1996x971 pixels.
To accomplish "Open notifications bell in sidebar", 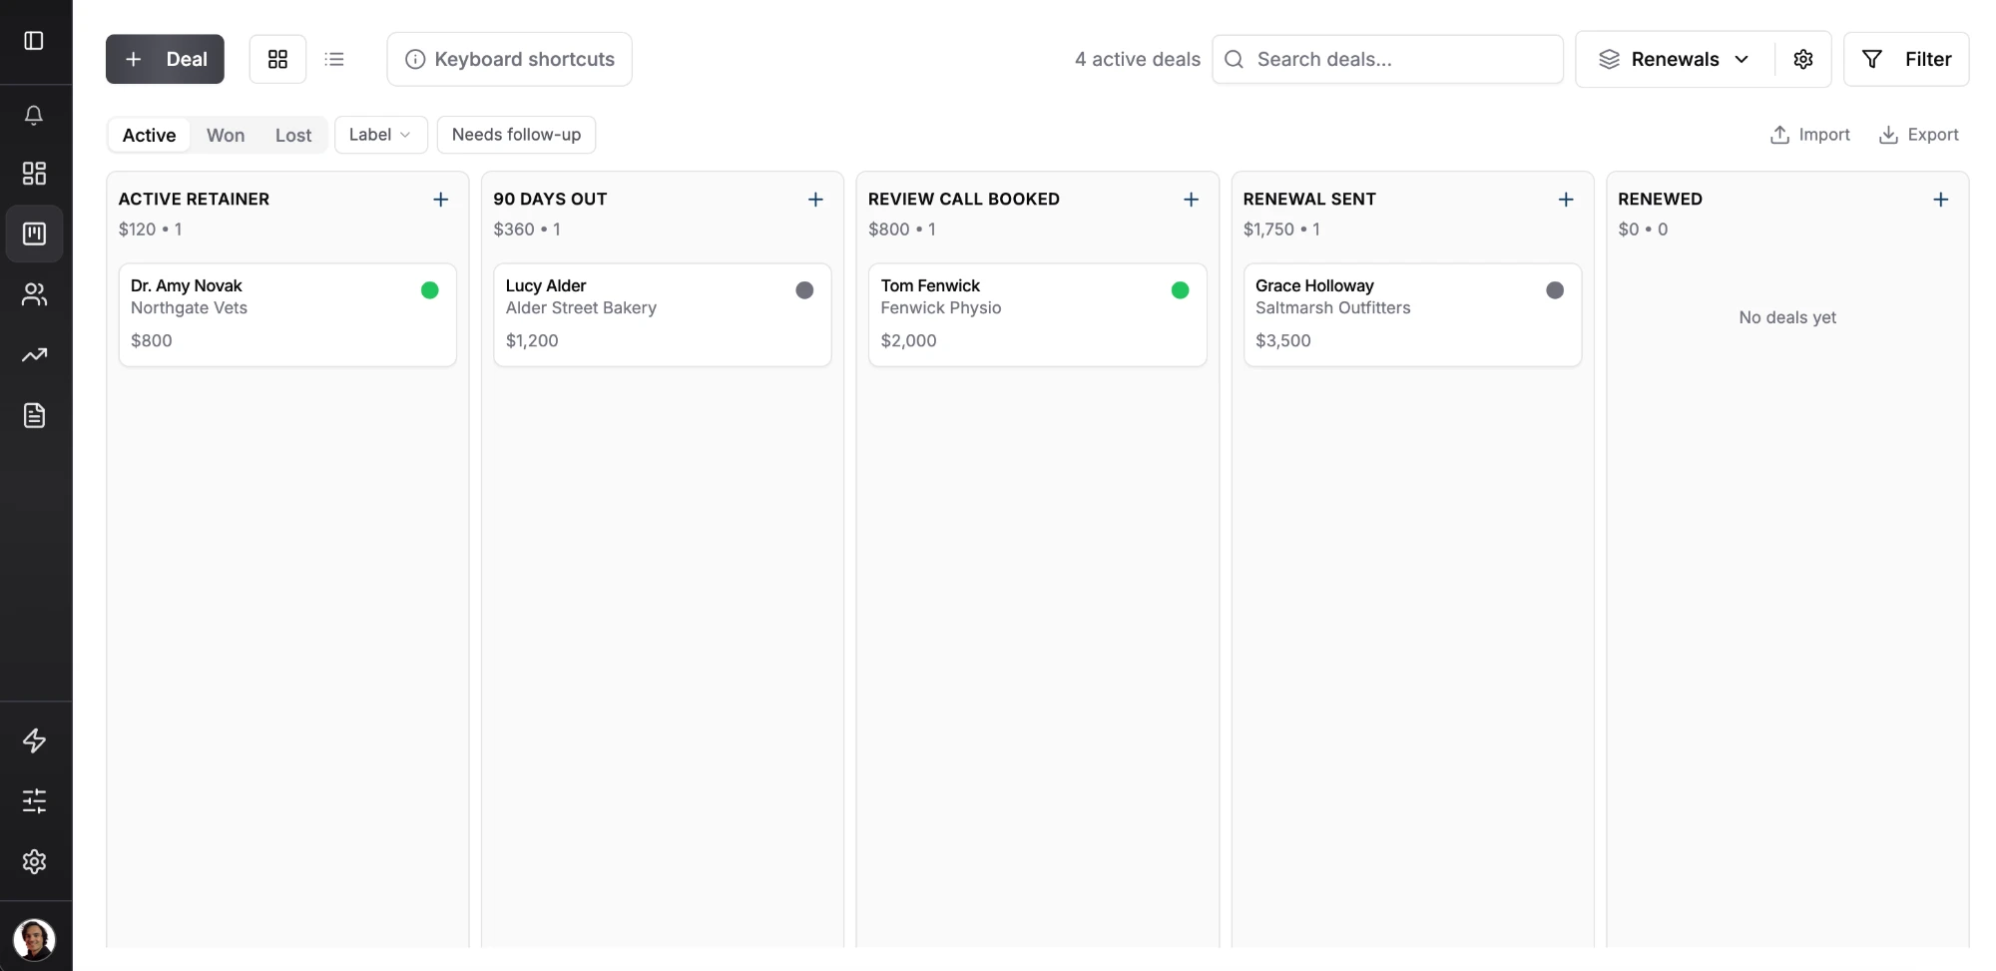I will coord(34,116).
